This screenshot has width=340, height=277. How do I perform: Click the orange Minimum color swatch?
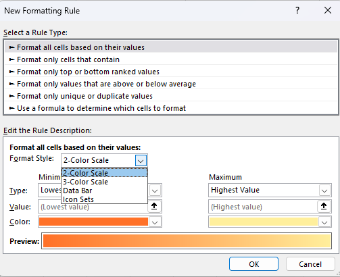tap(93, 222)
